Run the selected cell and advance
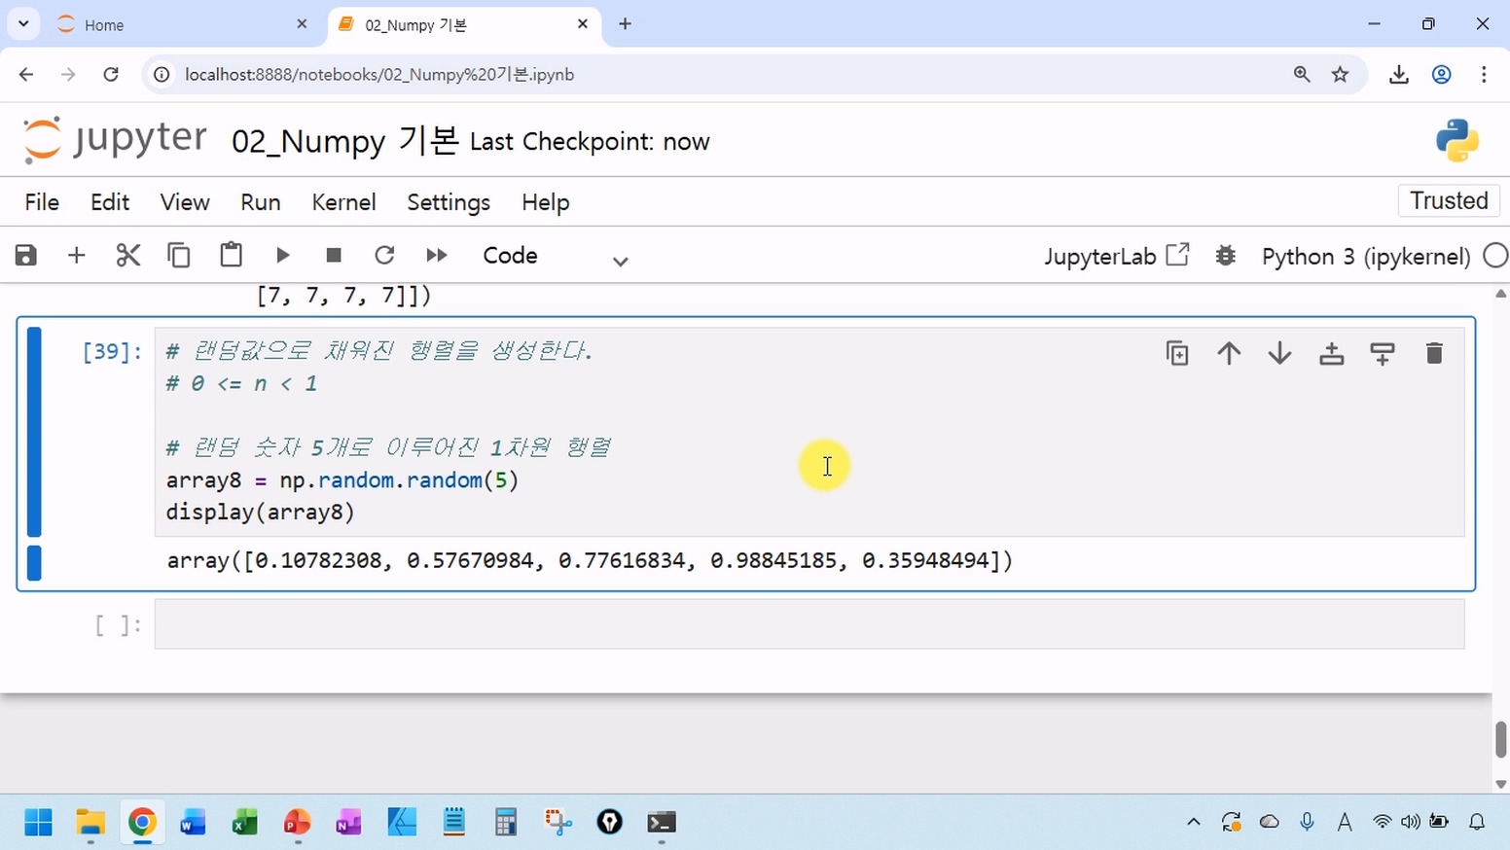Screen dimensions: 1510x850 [x=282, y=255]
